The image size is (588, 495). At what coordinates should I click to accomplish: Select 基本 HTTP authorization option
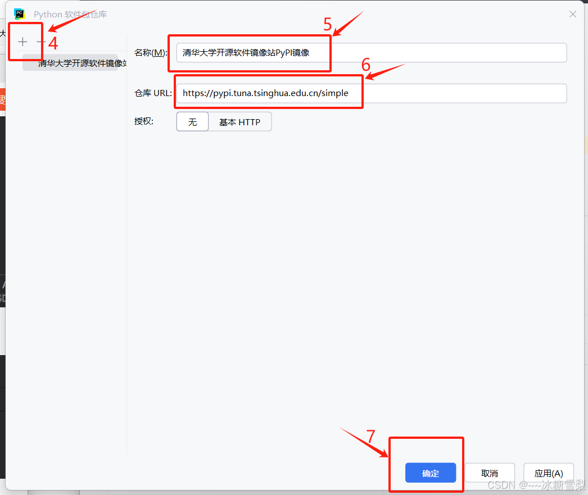tap(239, 122)
